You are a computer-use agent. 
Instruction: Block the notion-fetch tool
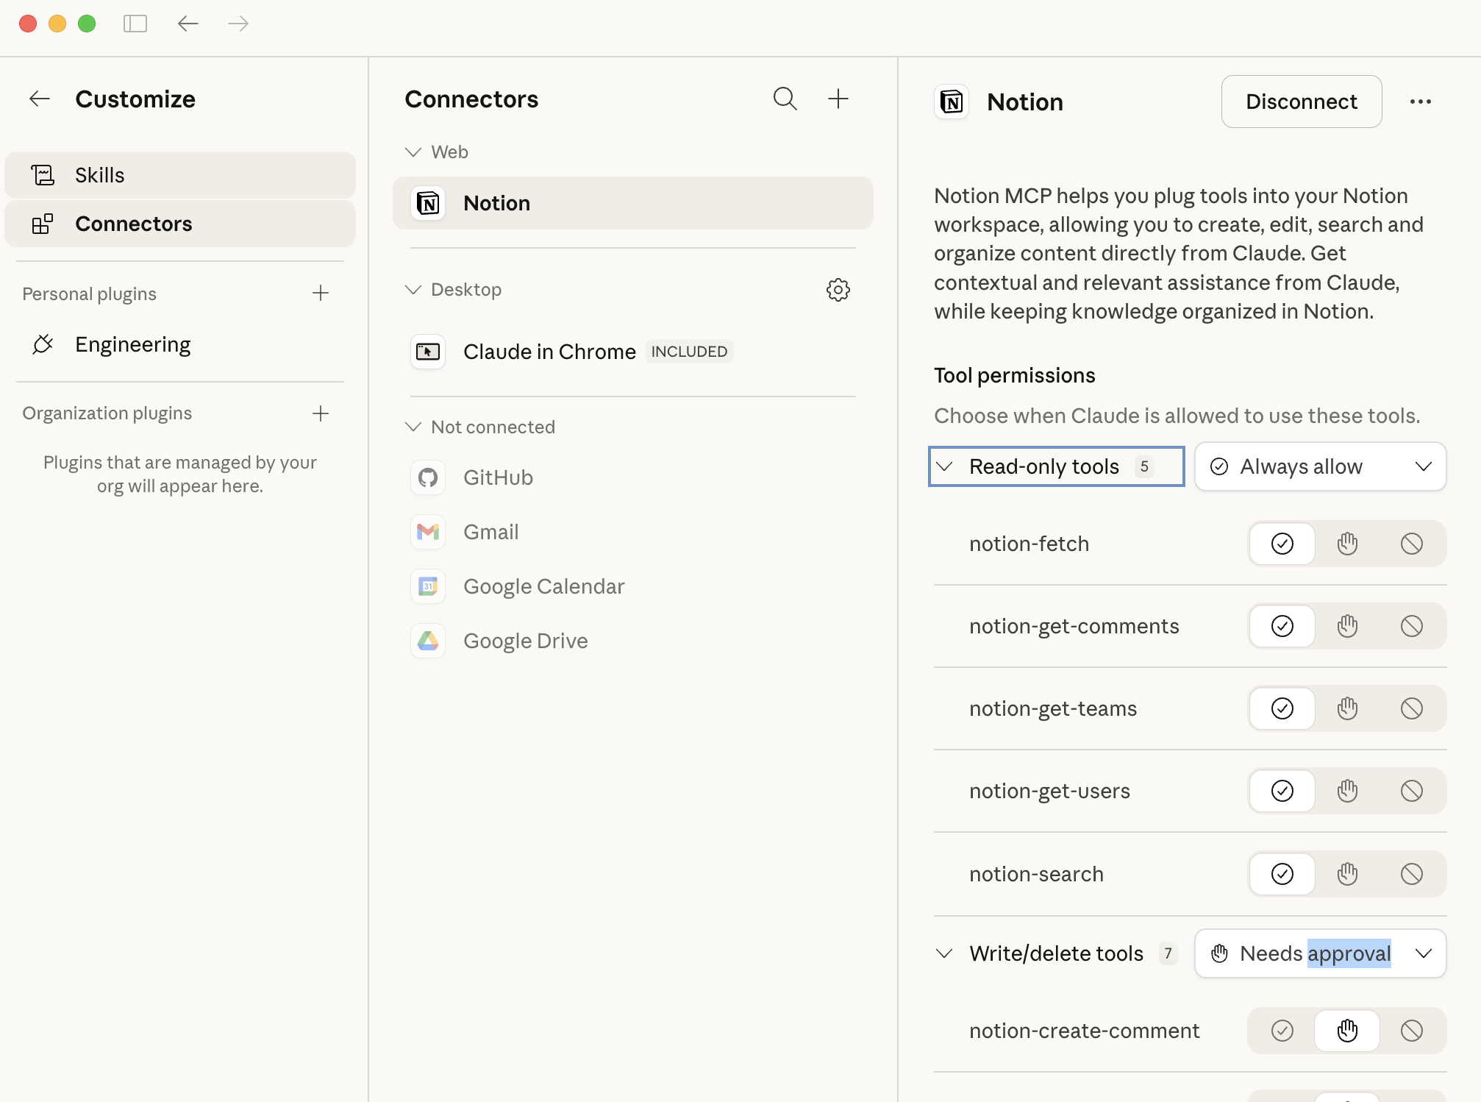point(1412,544)
